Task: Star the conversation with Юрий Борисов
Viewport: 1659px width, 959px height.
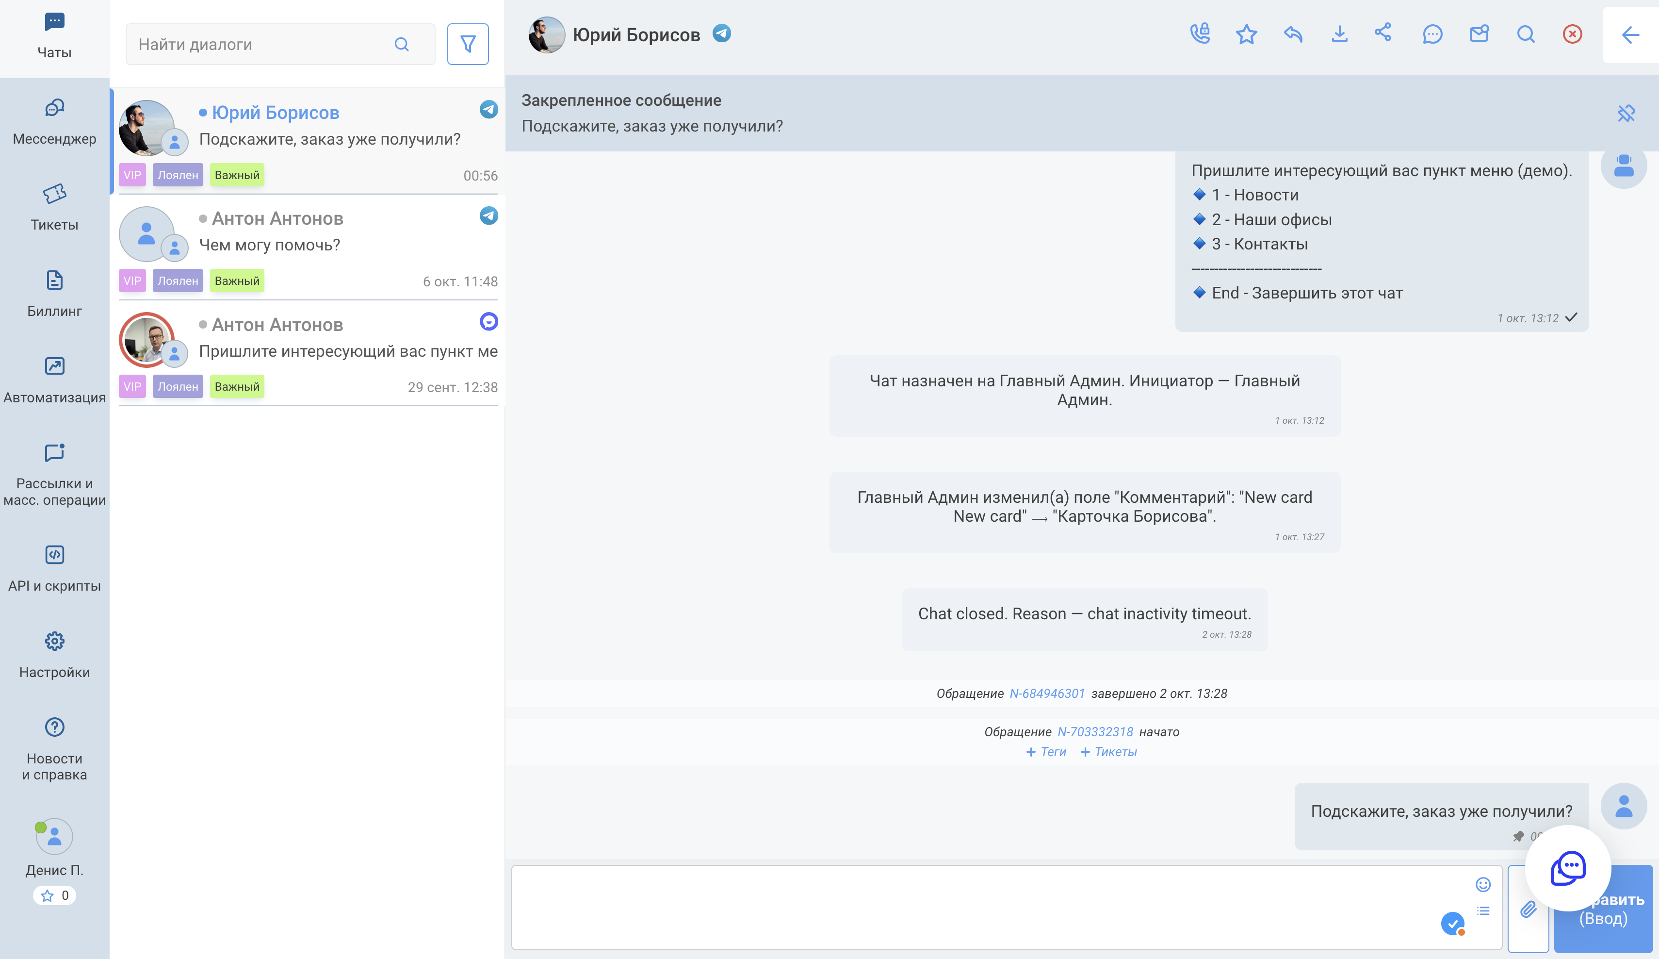Action: click(x=1246, y=33)
